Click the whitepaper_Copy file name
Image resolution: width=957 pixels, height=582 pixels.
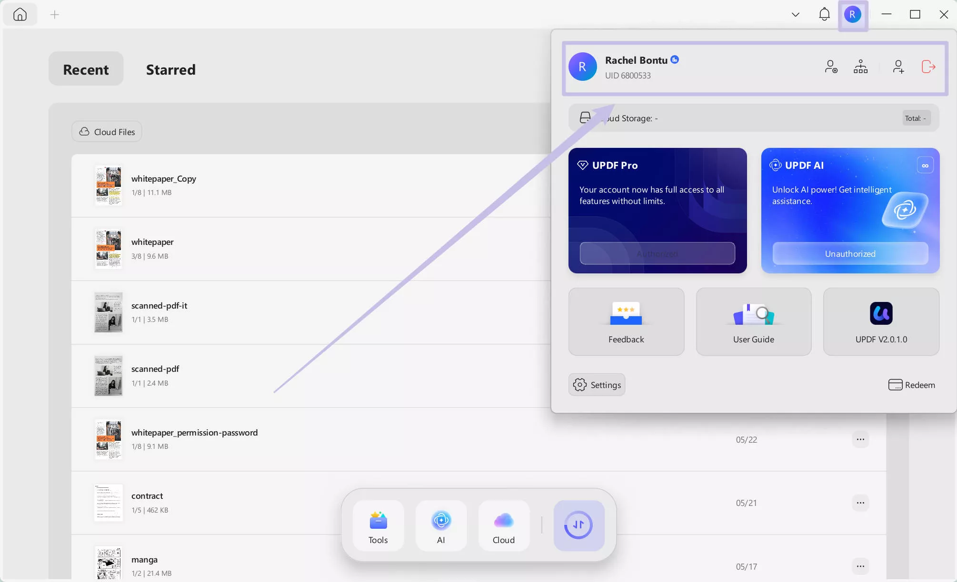point(163,179)
